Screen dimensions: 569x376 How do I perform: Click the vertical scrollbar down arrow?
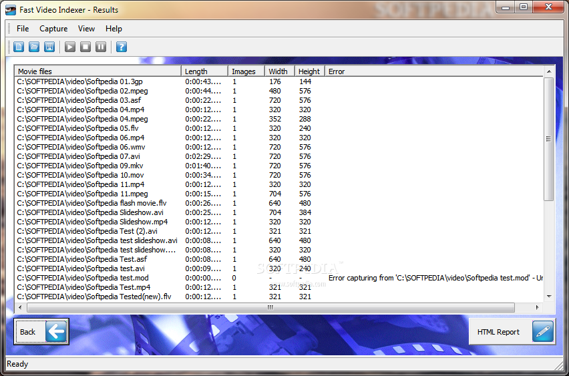pos(549,297)
